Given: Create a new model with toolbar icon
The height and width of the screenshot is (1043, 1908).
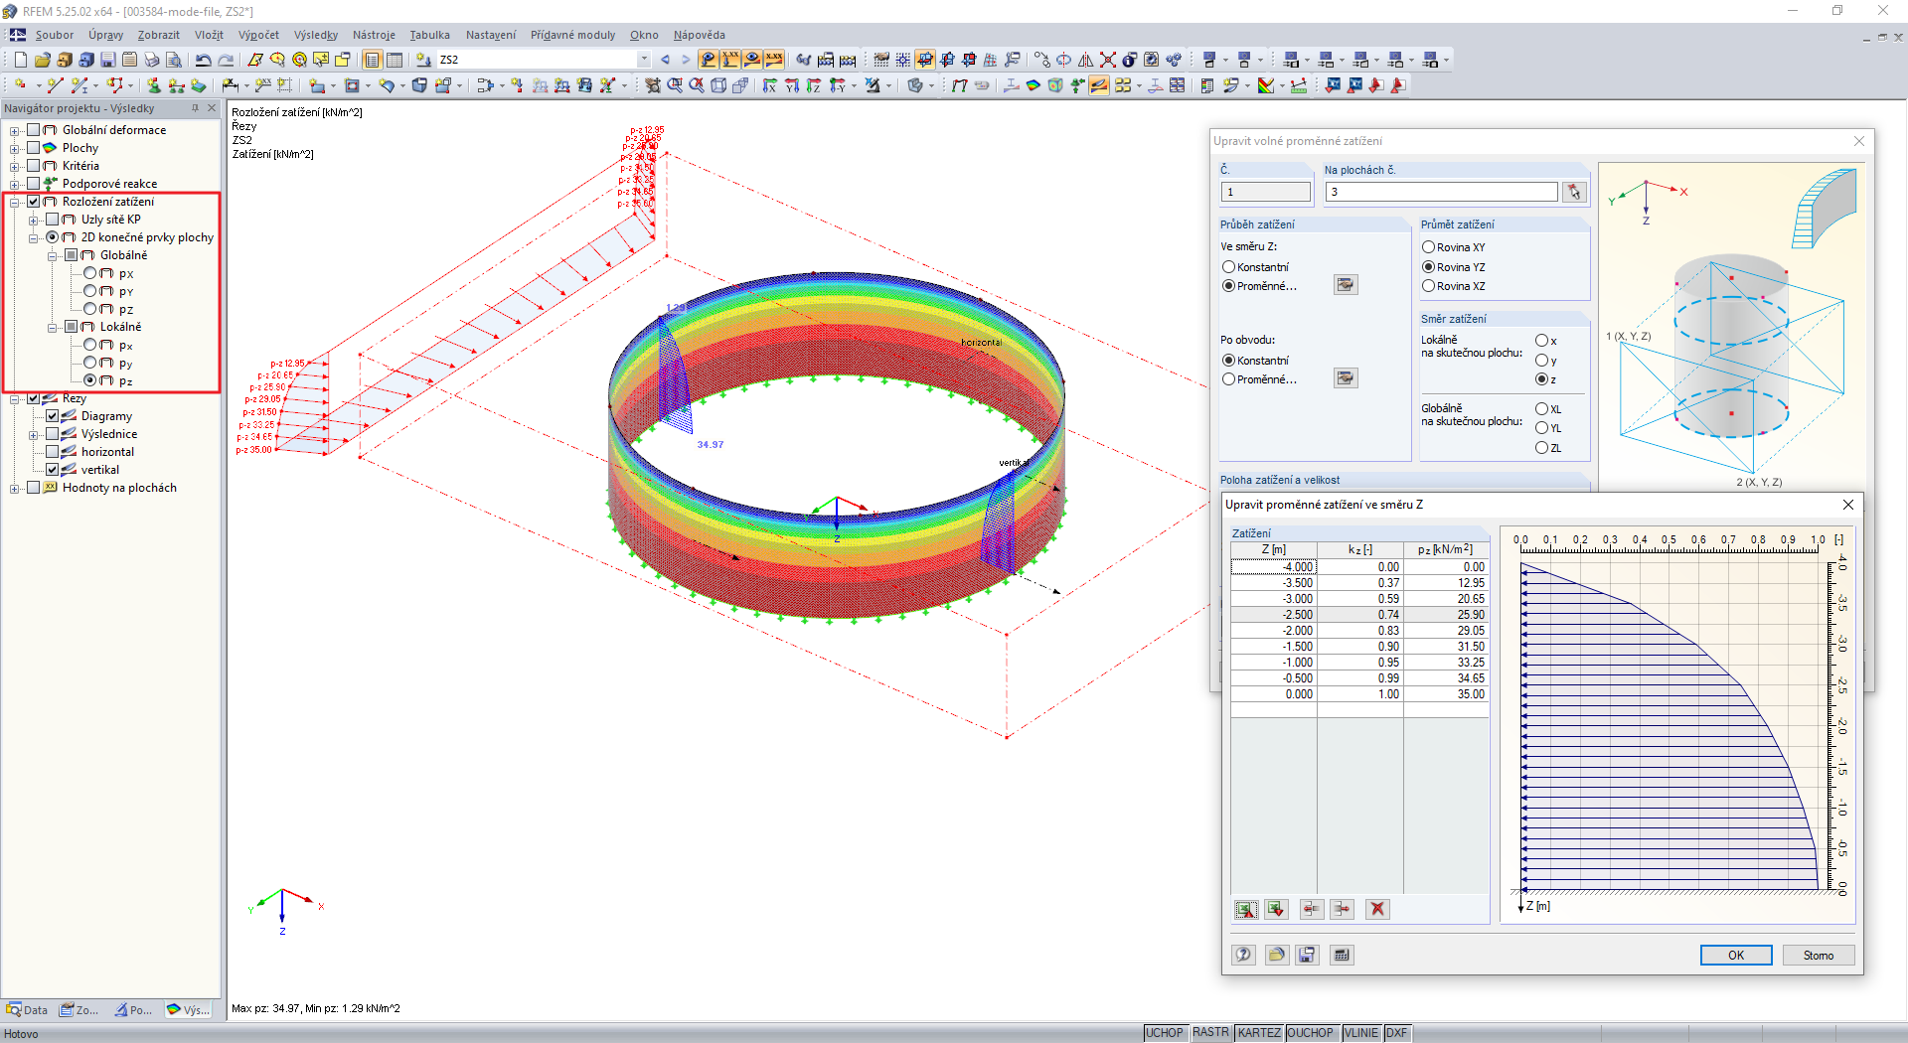Looking at the screenshot, I should point(20,60).
